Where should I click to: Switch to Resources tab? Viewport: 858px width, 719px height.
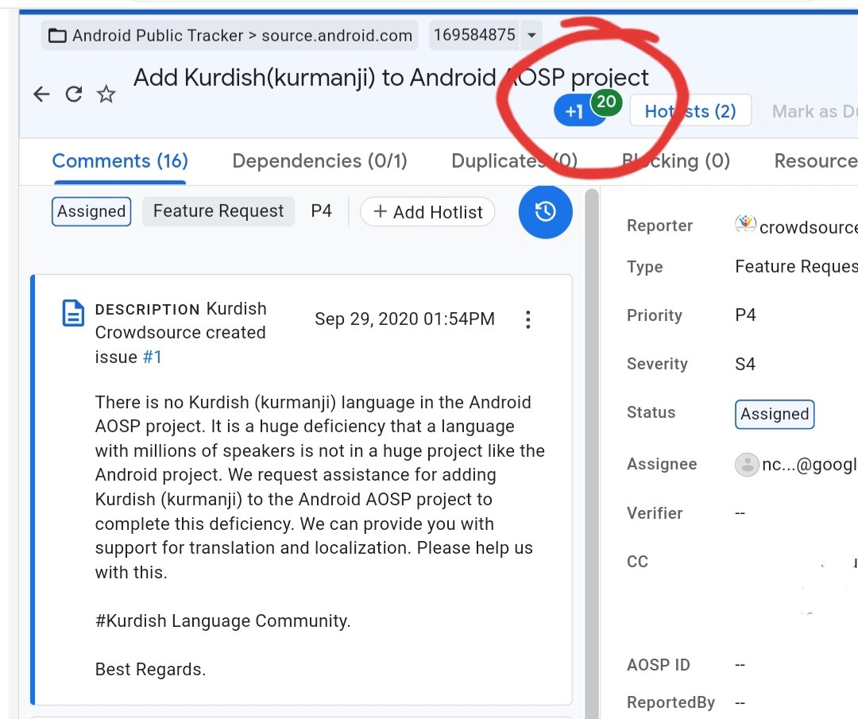pos(815,160)
